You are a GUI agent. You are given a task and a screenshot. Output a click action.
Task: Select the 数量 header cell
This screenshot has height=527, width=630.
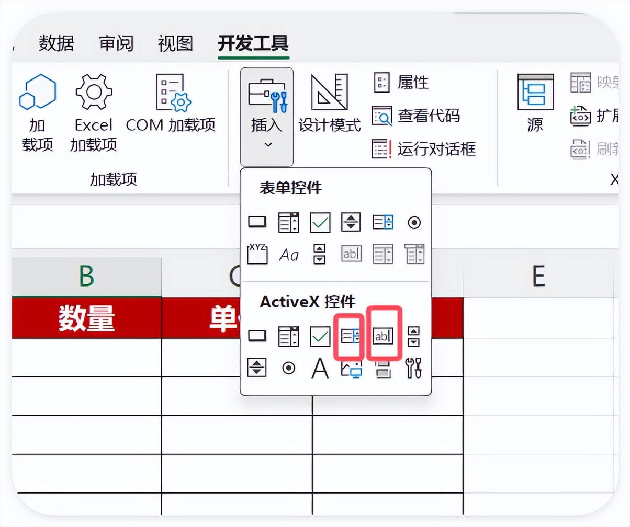click(86, 318)
